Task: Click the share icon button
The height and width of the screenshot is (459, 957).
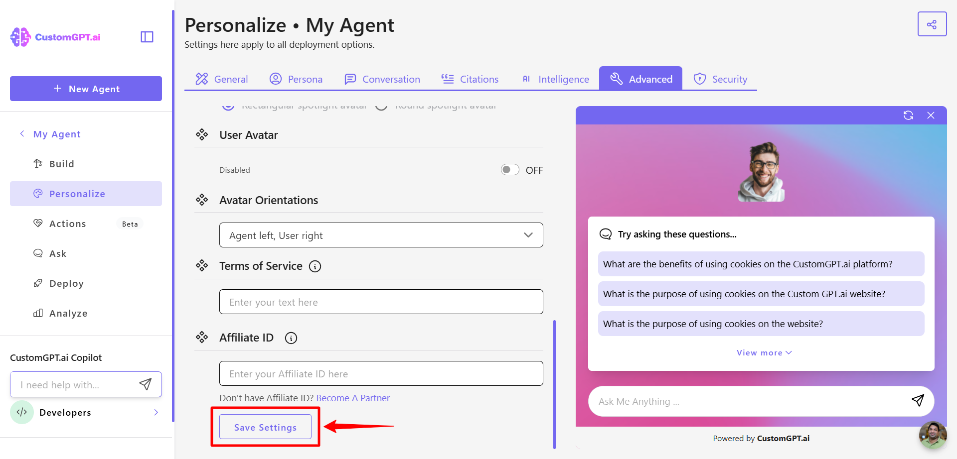Action: pos(932,24)
